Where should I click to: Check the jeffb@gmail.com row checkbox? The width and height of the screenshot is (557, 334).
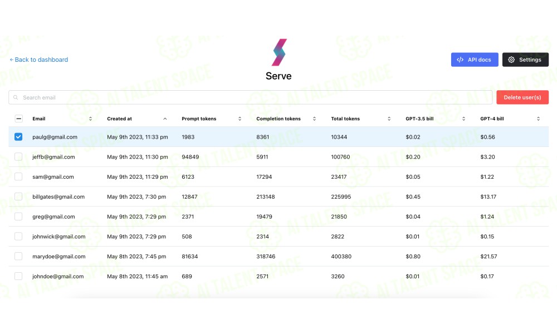tap(18, 156)
